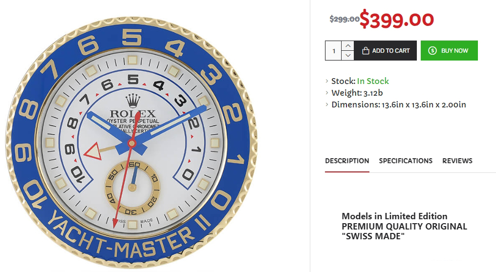This screenshot has height=272, width=496.
Task: Click the chevron beside Dimensions
Action: tap(327, 105)
